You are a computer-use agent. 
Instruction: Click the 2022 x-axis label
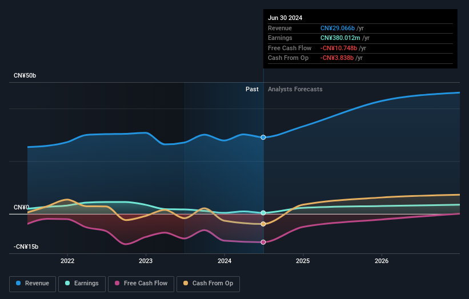click(67, 261)
